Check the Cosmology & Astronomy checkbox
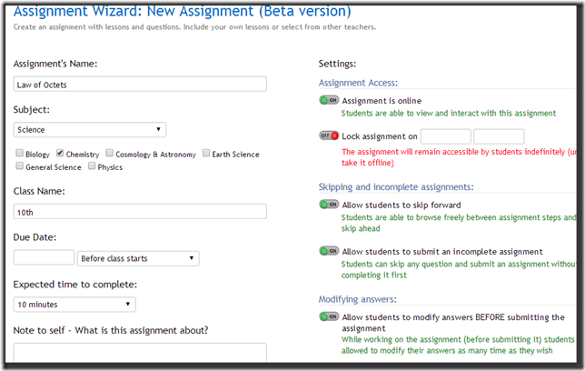The height and width of the screenshot is (371, 585). (x=109, y=154)
